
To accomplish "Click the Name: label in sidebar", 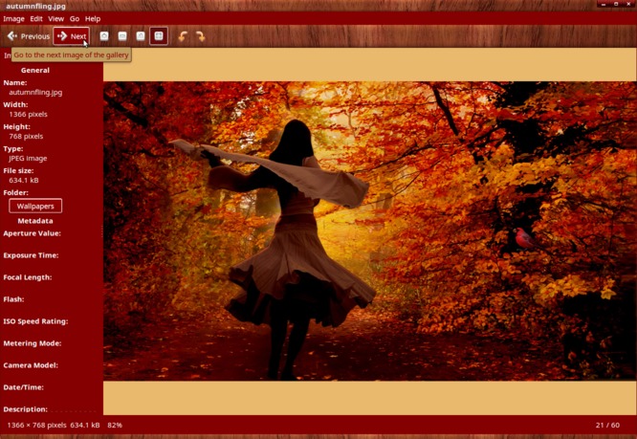I will 15,82.
